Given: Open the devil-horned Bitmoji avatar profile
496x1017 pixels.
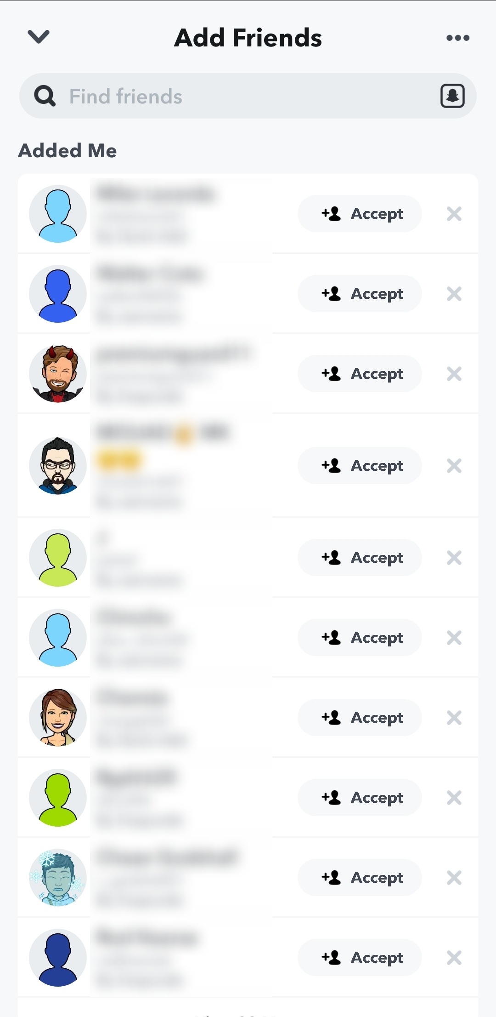Looking at the screenshot, I should click(x=58, y=374).
